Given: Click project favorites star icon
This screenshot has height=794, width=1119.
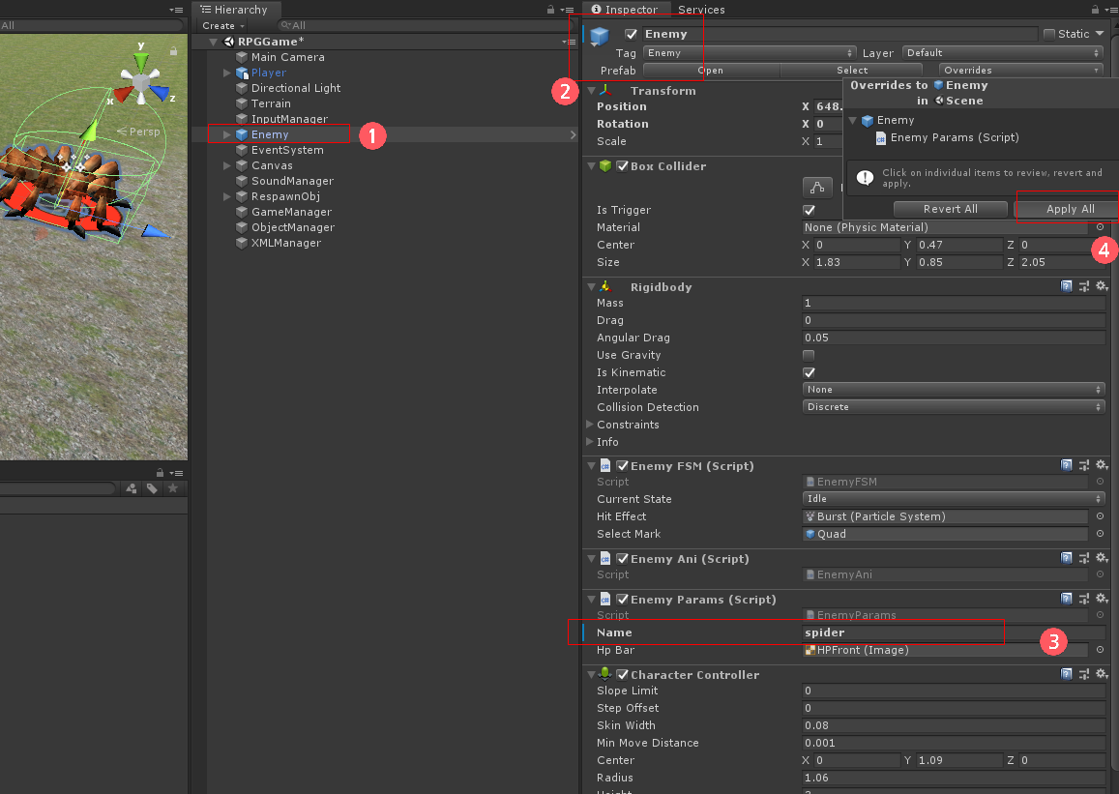Looking at the screenshot, I should pos(173,488).
